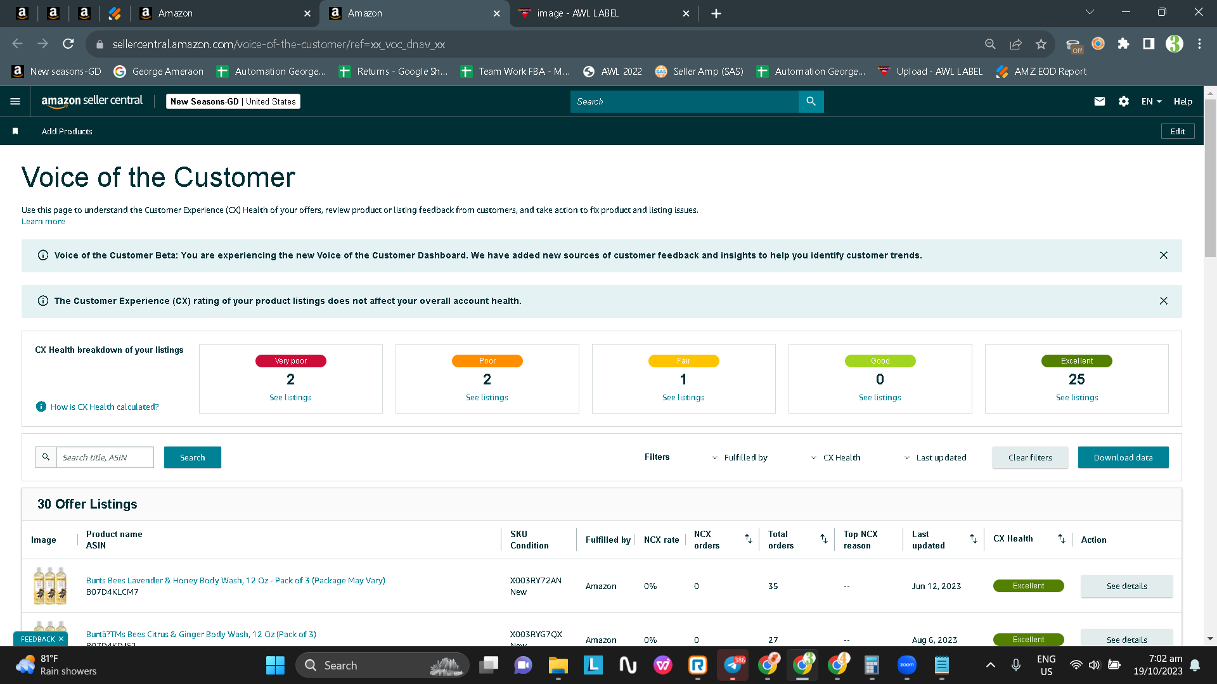Image resolution: width=1217 pixels, height=684 pixels.
Task: Open the Chrome three-dot menu
Action: 1199,44
